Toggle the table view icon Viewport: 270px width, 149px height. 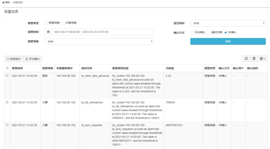[254, 59]
